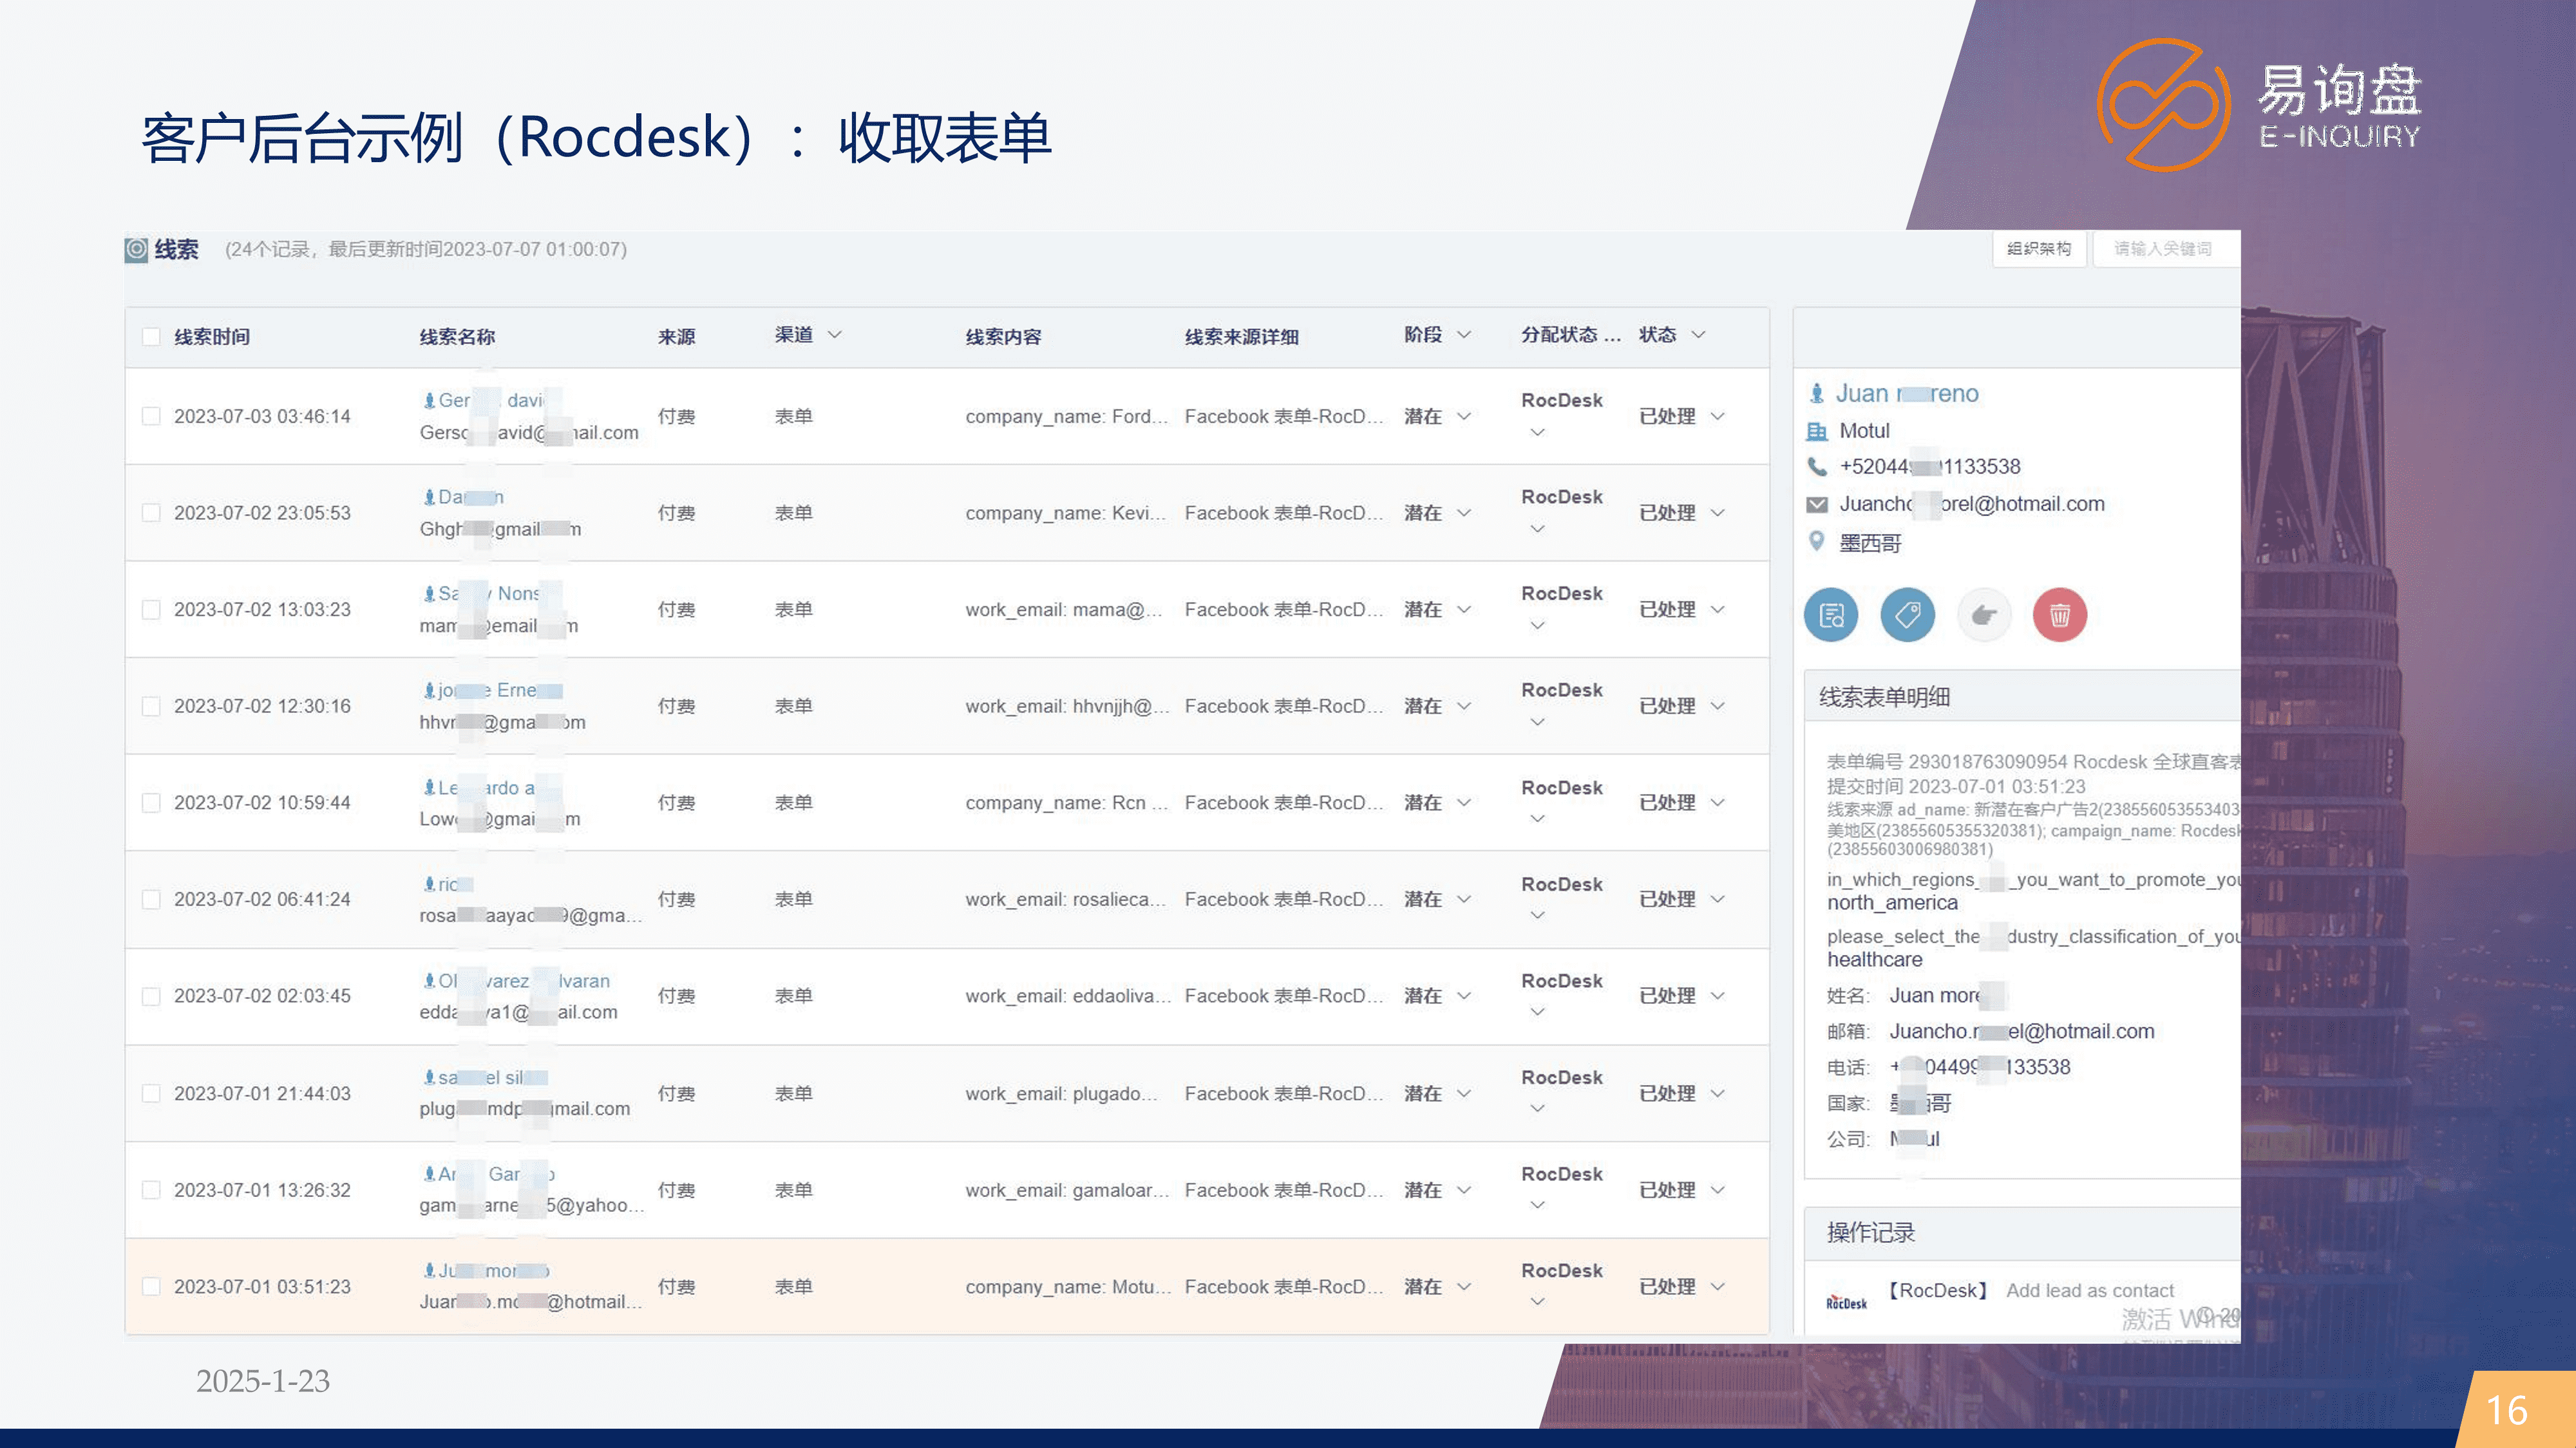Click the company_name: Motu... content cell
The width and height of the screenshot is (2576, 1448).
(1068, 1287)
